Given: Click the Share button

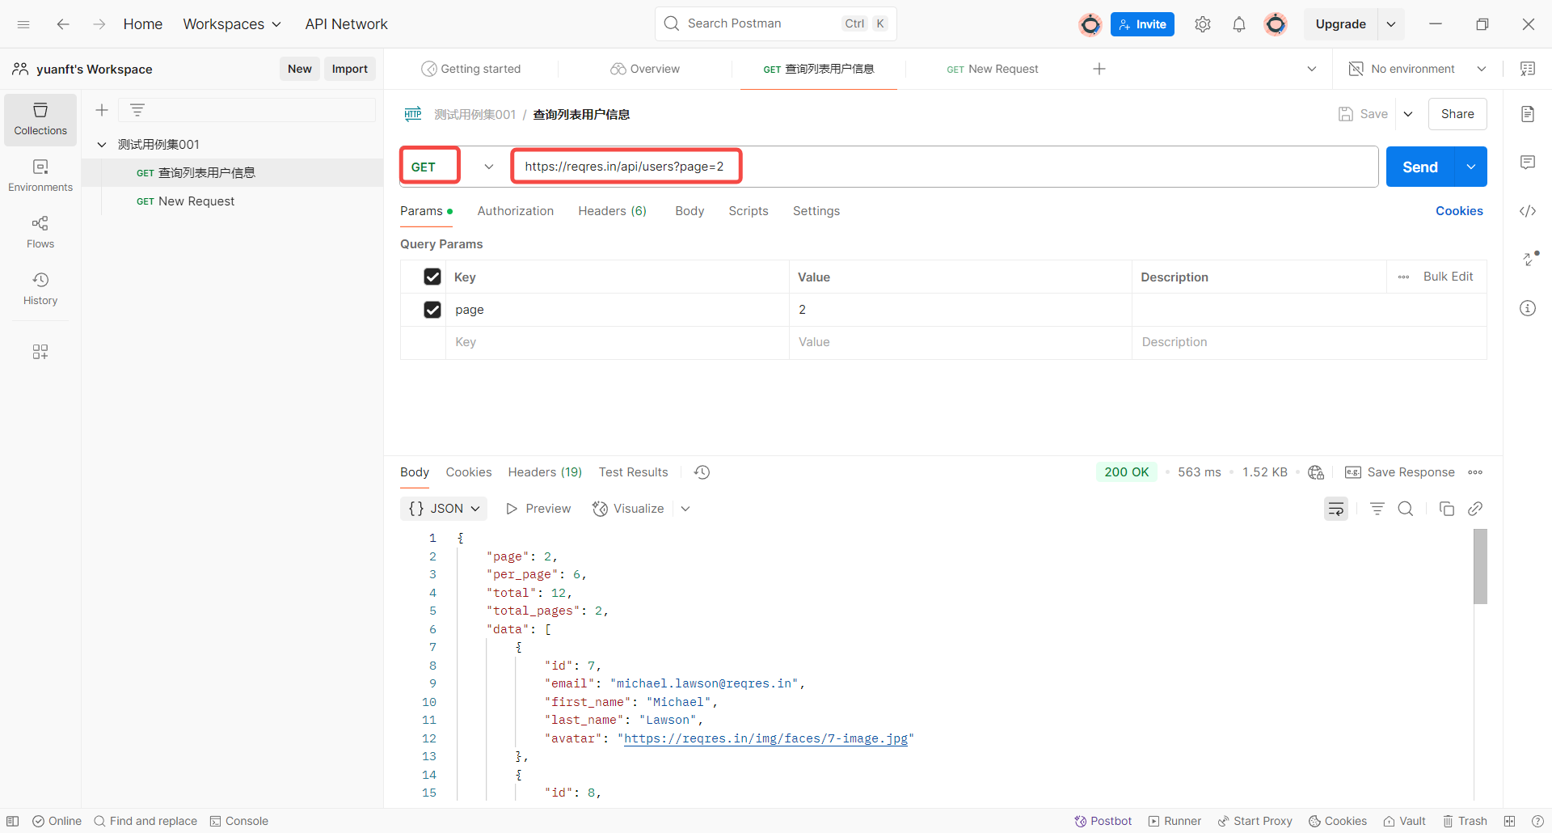Looking at the screenshot, I should click(1457, 114).
